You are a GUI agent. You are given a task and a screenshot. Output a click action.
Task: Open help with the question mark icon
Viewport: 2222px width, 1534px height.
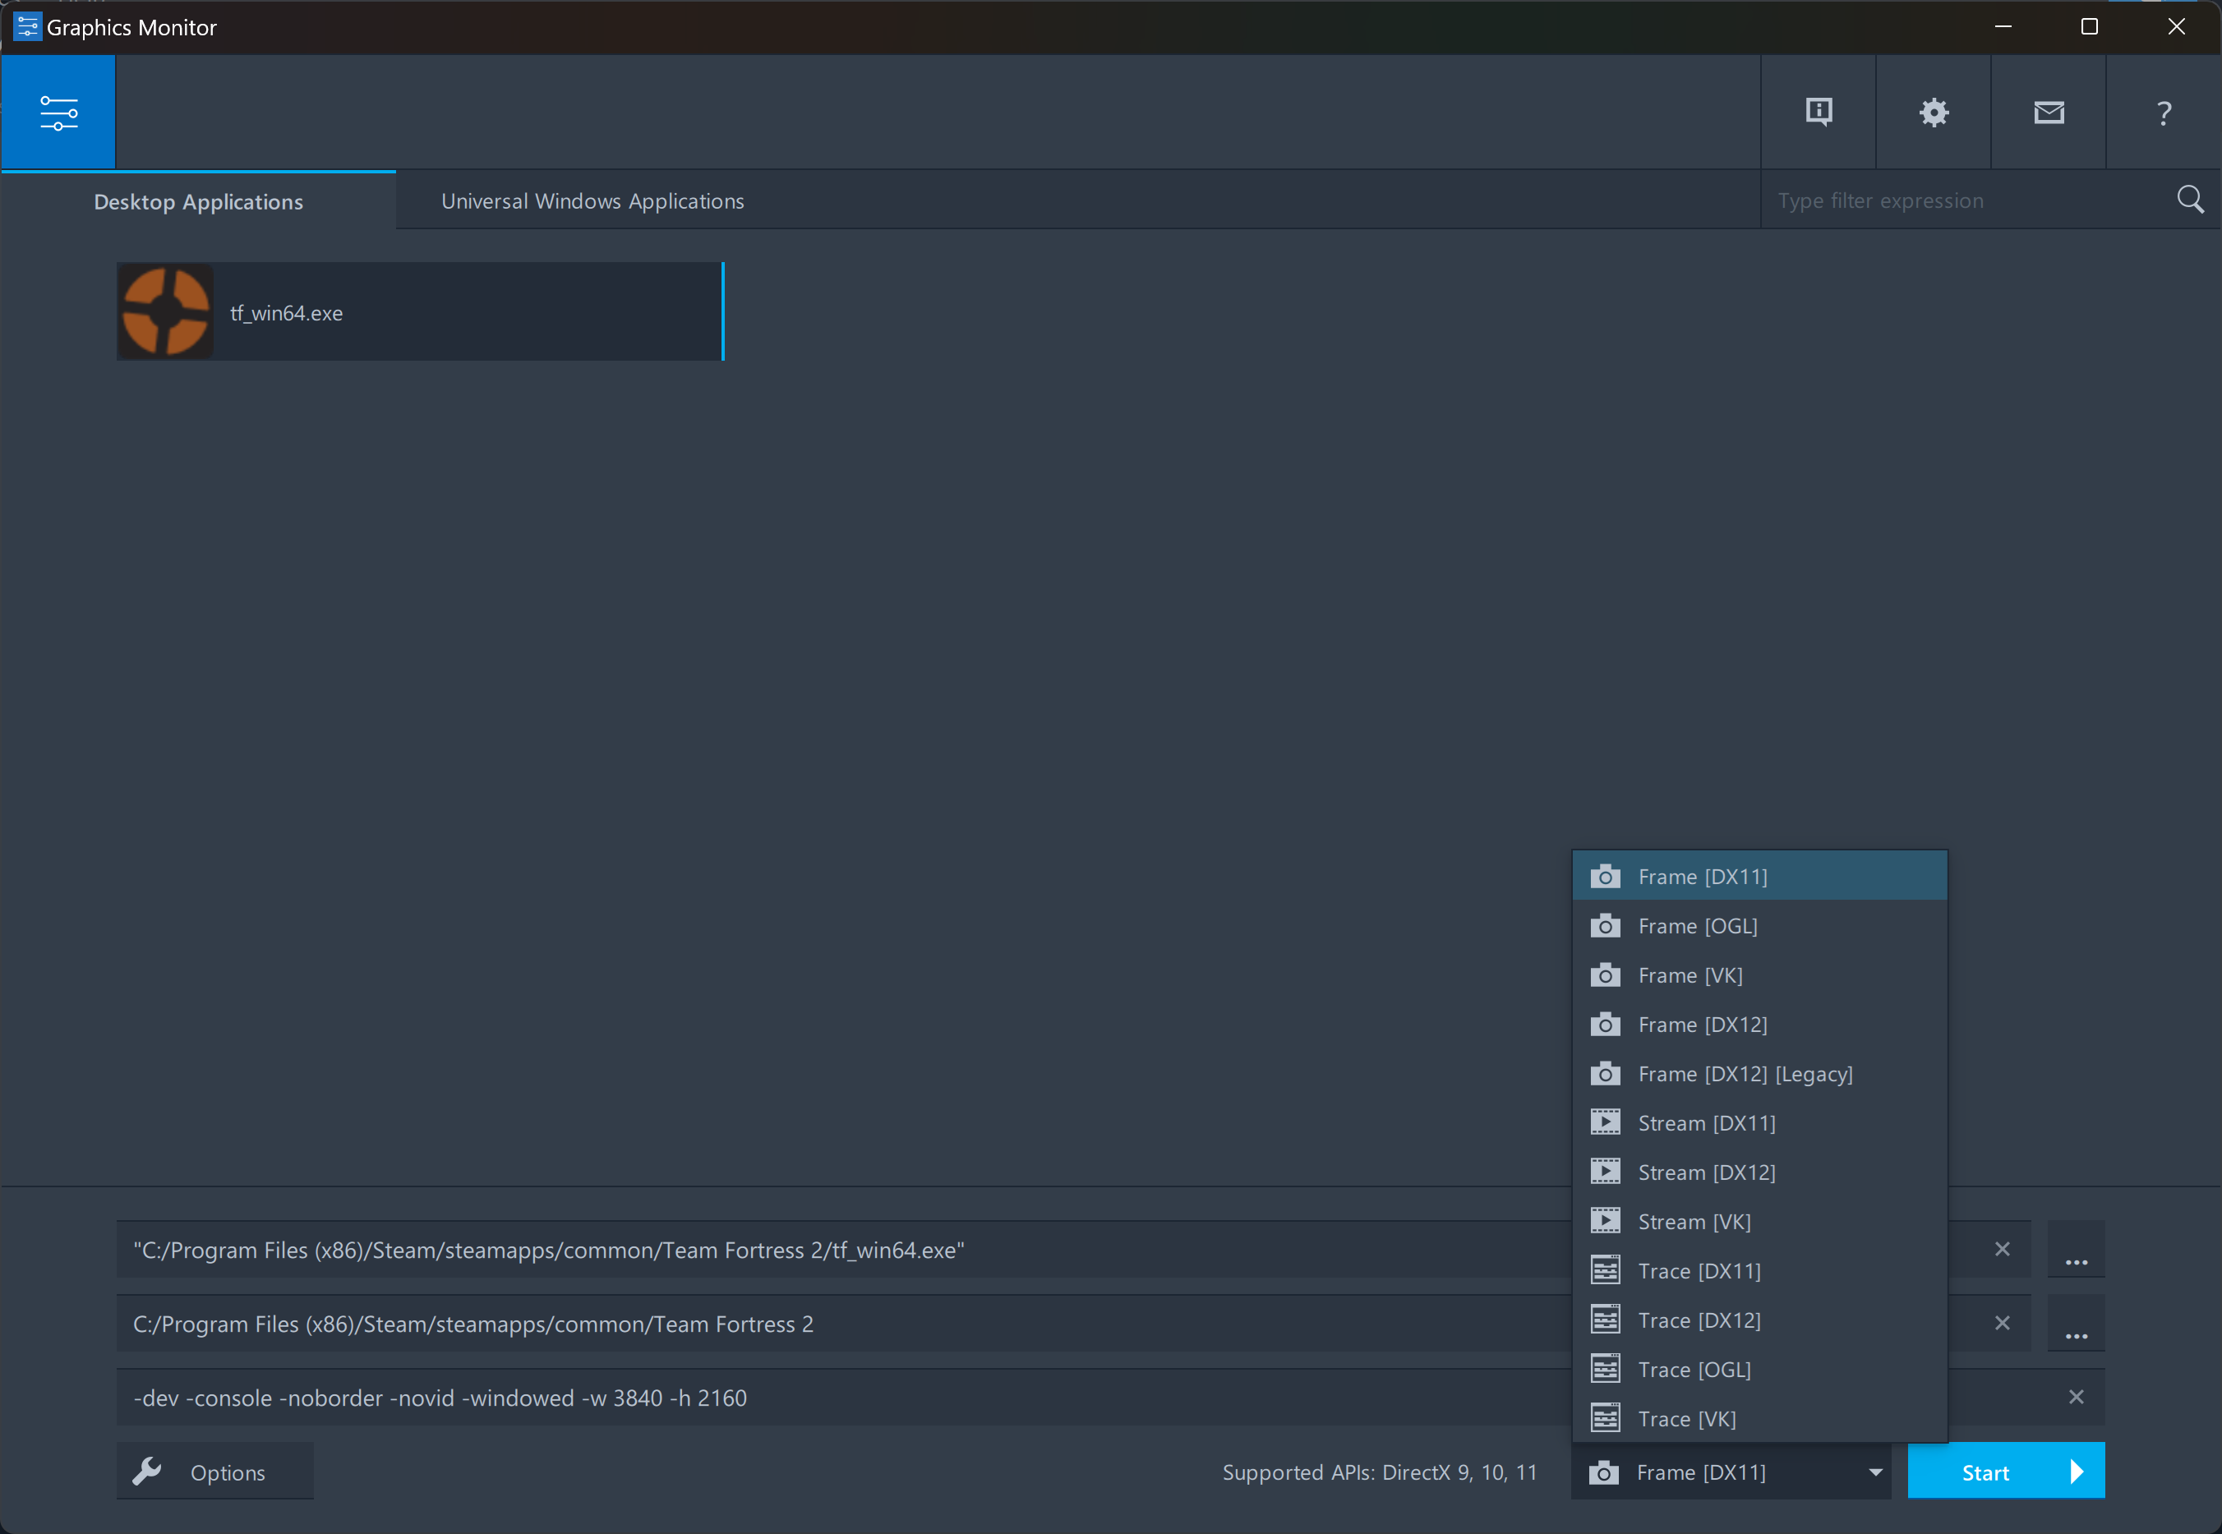[2164, 113]
